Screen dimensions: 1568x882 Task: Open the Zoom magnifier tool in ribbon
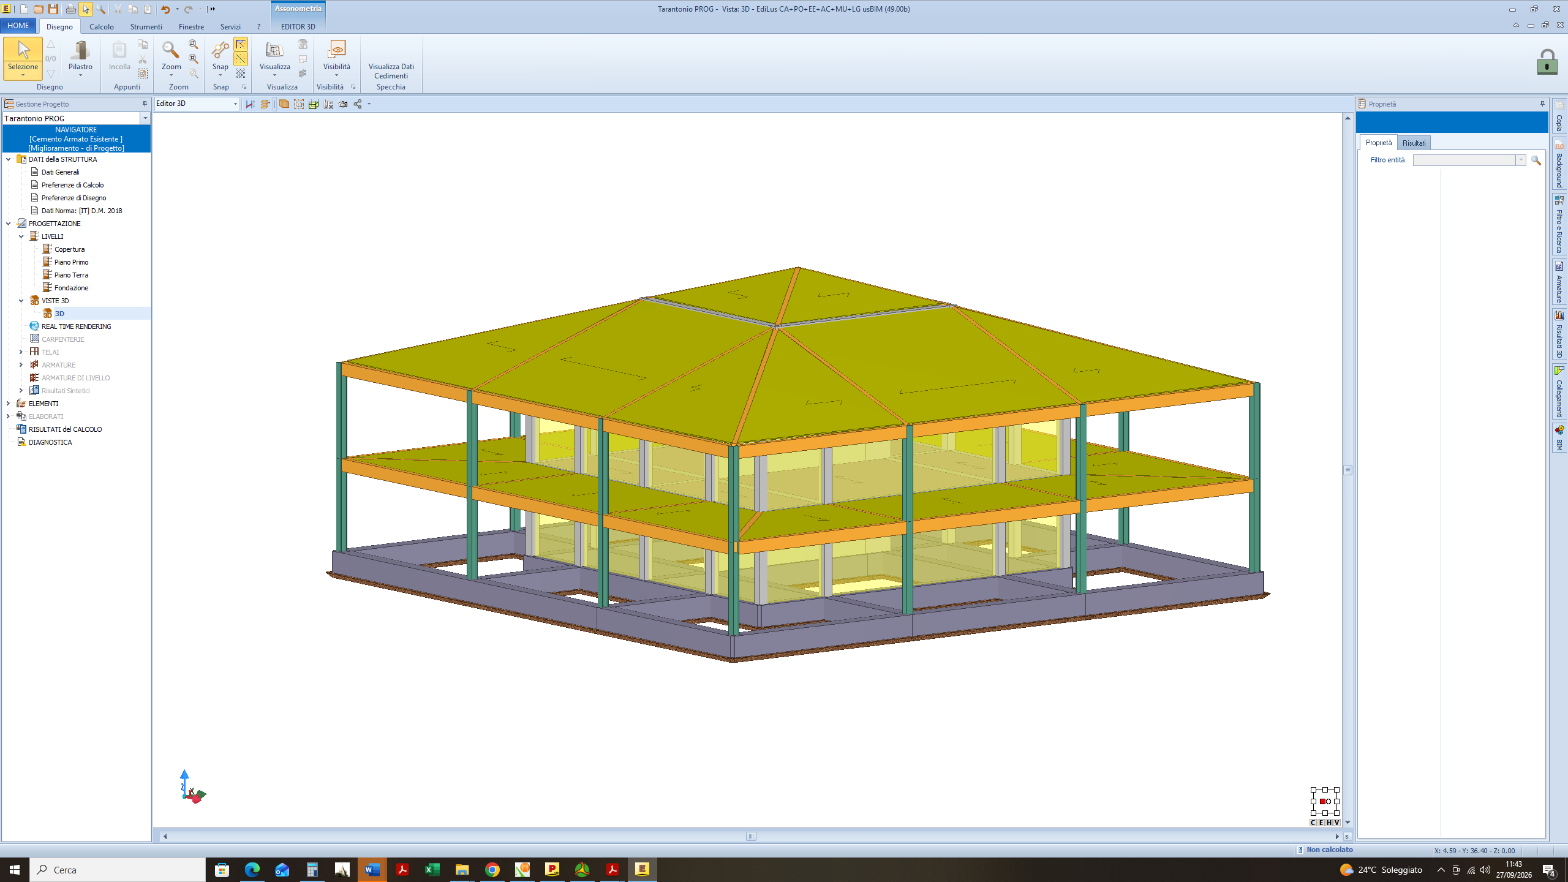pos(171,58)
